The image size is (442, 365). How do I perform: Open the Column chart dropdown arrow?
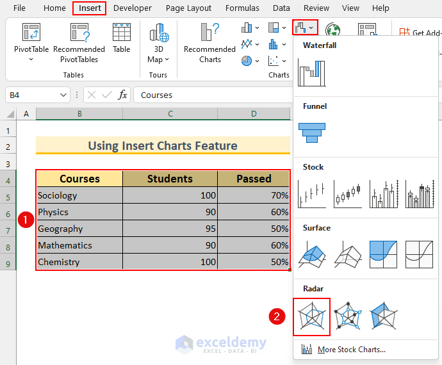(x=257, y=28)
